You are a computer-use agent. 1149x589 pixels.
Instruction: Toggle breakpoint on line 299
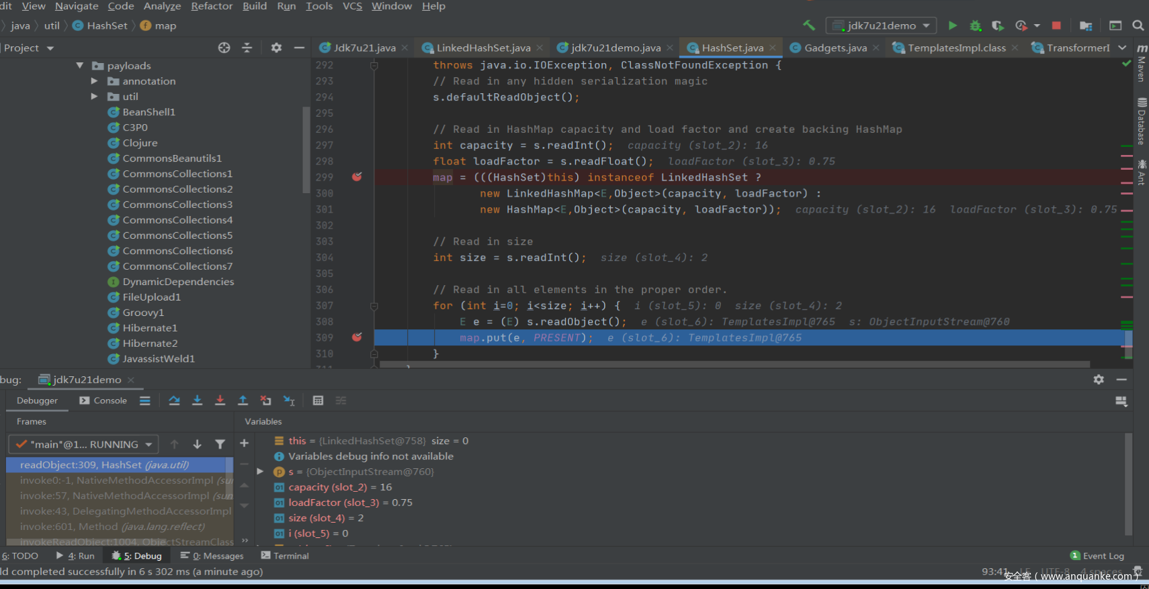357,177
